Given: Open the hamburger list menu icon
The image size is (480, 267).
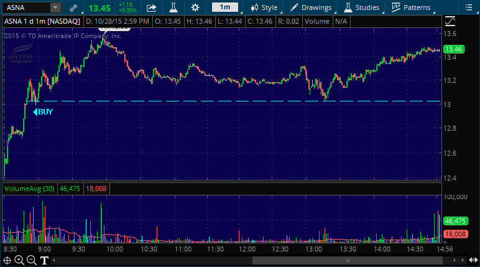Looking at the screenshot, I should (469, 7).
